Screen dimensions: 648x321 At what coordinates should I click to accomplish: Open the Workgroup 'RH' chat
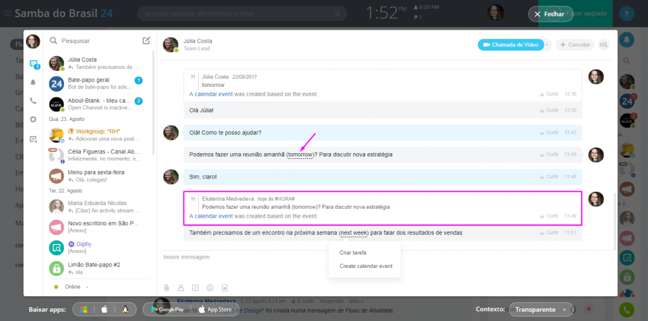98,135
